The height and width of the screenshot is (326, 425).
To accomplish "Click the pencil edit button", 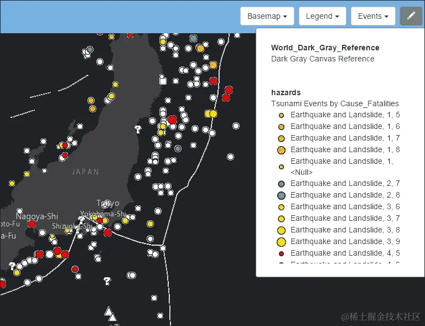I will pyautogui.click(x=411, y=16).
